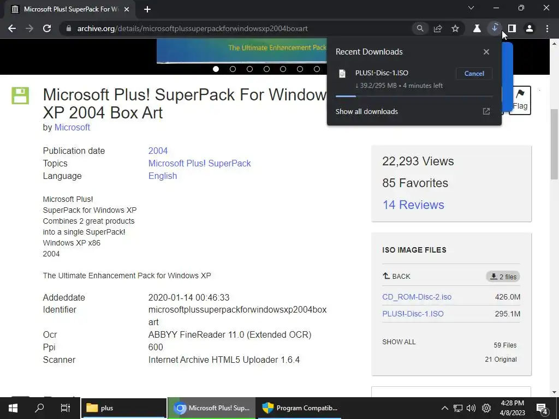Open the network tray icon
The height and width of the screenshot is (419, 559).
pyautogui.click(x=458, y=408)
